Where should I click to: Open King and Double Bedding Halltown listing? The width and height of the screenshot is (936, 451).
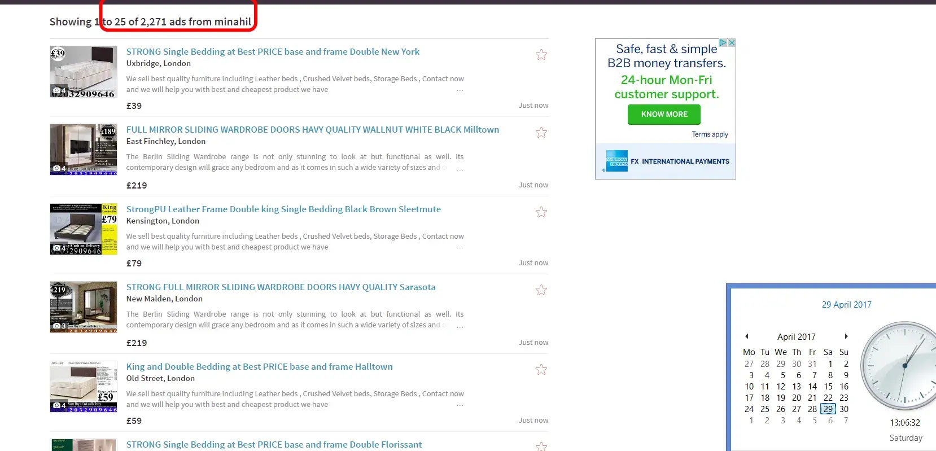click(260, 366)
